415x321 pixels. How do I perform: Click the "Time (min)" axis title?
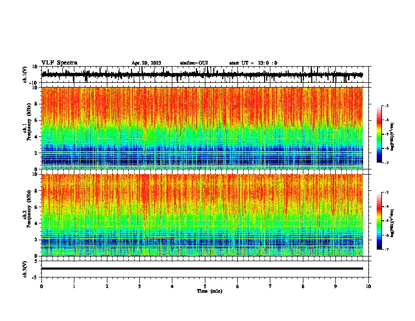210,291
